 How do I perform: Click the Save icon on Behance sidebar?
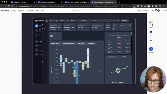151,41
